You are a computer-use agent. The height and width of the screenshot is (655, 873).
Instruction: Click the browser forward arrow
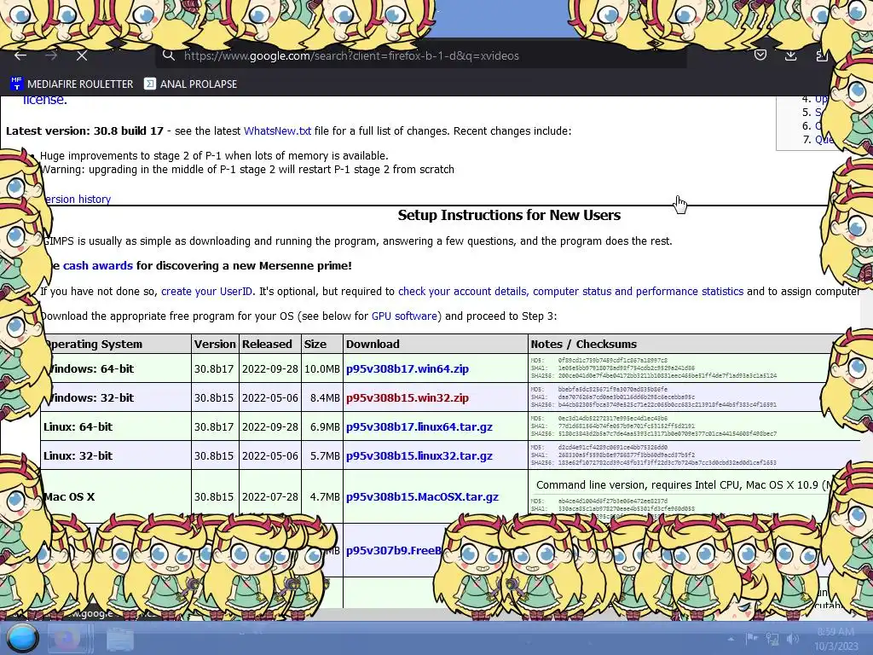[x=51, y=55]
